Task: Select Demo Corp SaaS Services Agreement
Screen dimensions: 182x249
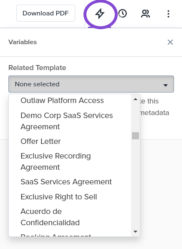Action: [x=67, y=121]
